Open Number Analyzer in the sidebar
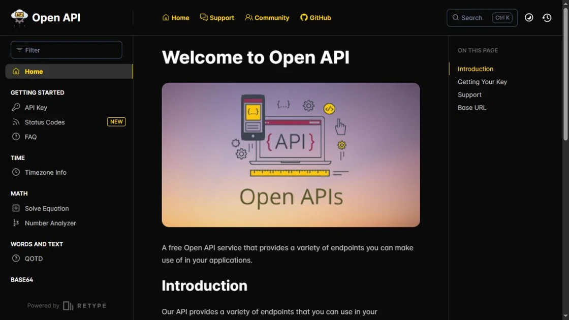 tap(50, 223)
